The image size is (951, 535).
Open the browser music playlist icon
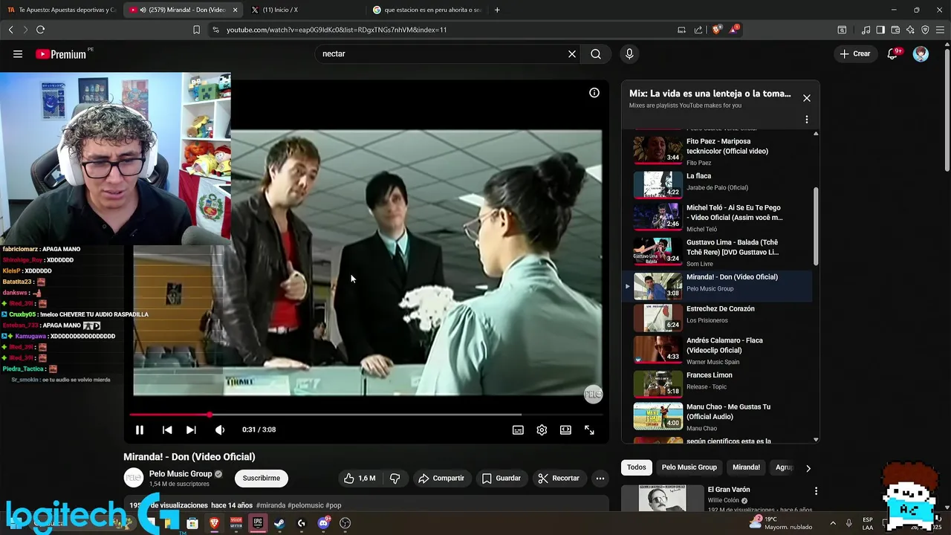[866, 30]
